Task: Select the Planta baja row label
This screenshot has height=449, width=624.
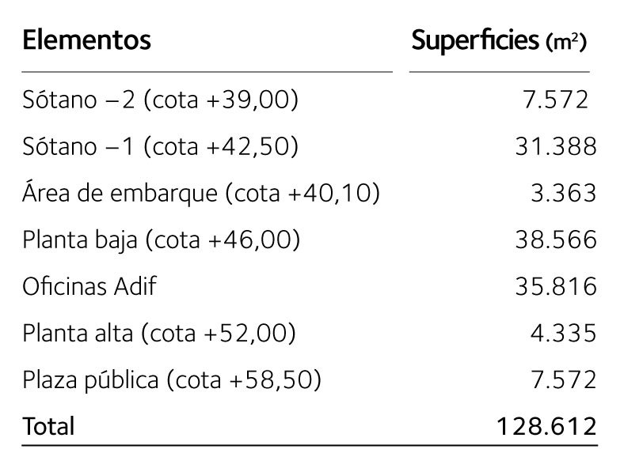Action: point(162,240)
